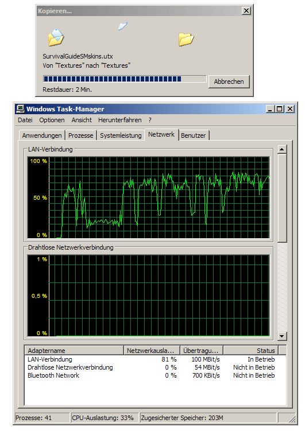Click the 81 % utilization value
Screen dimensions: 305x431
point(169,359)
